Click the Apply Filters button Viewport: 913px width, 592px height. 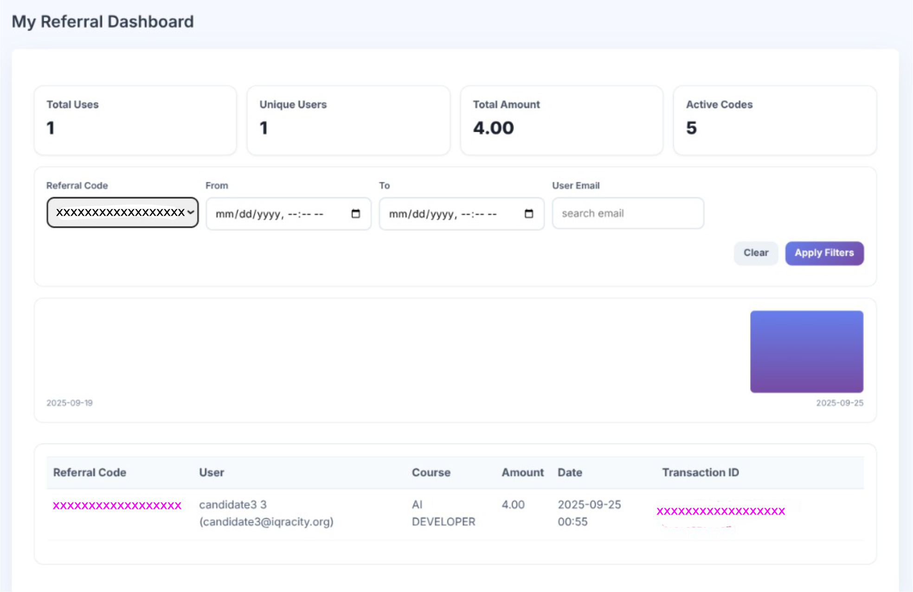(824, 253)
